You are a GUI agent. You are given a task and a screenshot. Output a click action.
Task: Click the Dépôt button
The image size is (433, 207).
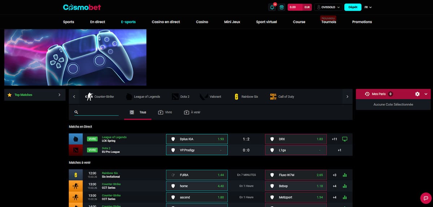(353, 7)
